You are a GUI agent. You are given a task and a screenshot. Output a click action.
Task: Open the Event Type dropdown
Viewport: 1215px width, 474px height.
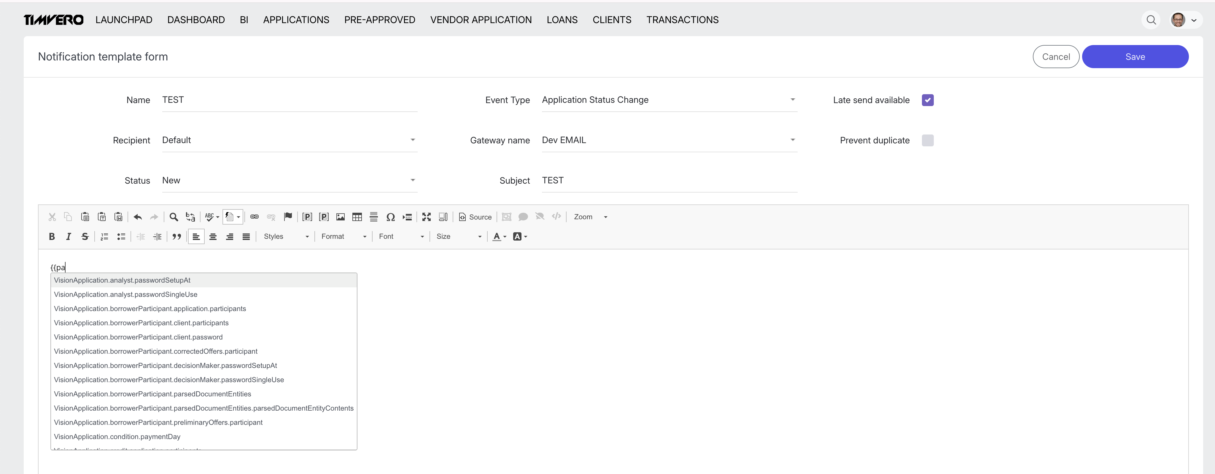pos(669,100)
